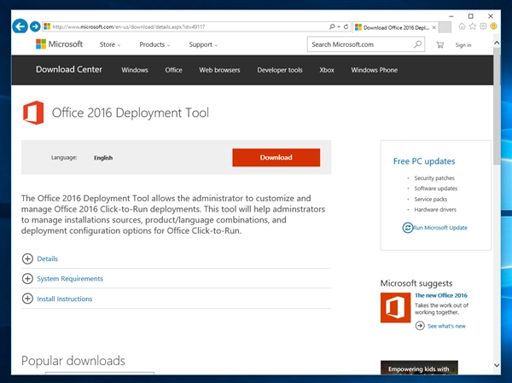The height and width of the screenshot is (383, 512).
Task: Click the red Download button
Action: [276, 157]
